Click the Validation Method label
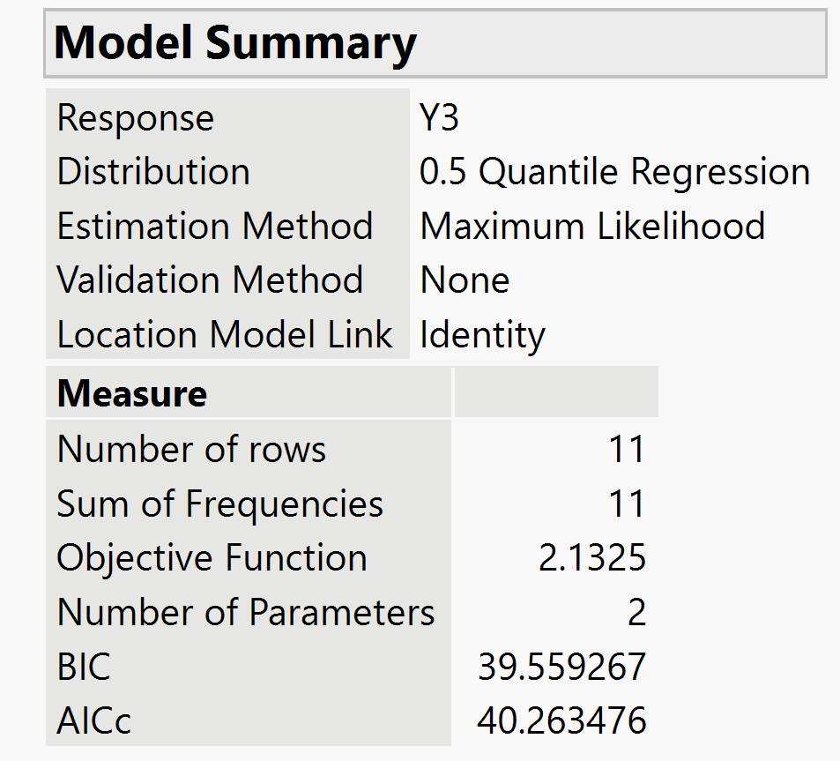The width and height of the screenshot is (840, 761). coord(210,280)
